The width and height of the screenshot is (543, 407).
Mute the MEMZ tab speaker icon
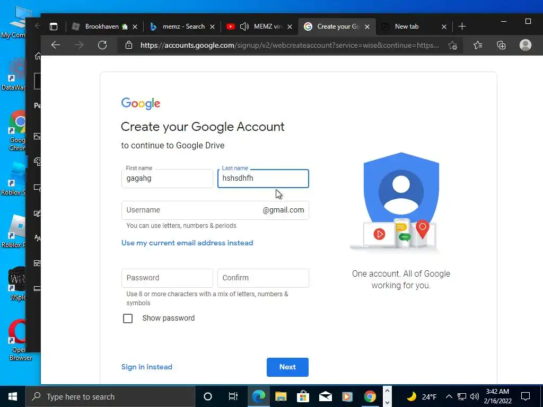[x=244, y=26]
